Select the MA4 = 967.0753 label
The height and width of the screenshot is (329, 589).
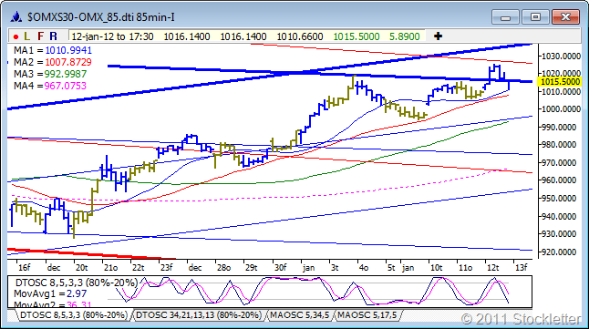[50, 86]
